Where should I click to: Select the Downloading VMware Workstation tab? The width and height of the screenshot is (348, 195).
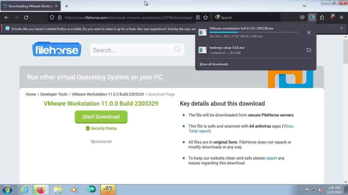pyautogui.click(x=31, y=6)
